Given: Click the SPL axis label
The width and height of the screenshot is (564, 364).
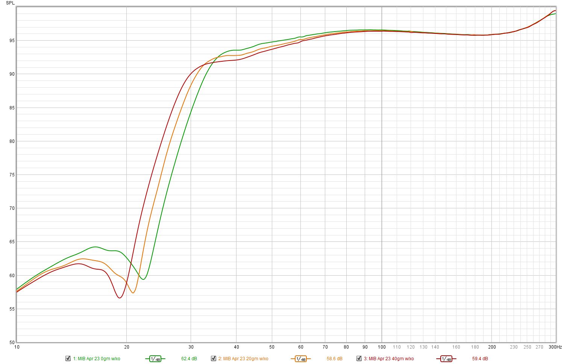Looking at the screenshot, I should pyautogui.click(x=10, y=3).
